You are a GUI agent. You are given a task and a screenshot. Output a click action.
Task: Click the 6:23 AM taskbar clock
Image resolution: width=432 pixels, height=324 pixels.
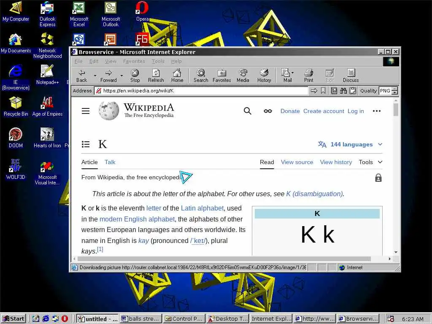[413, 319]
